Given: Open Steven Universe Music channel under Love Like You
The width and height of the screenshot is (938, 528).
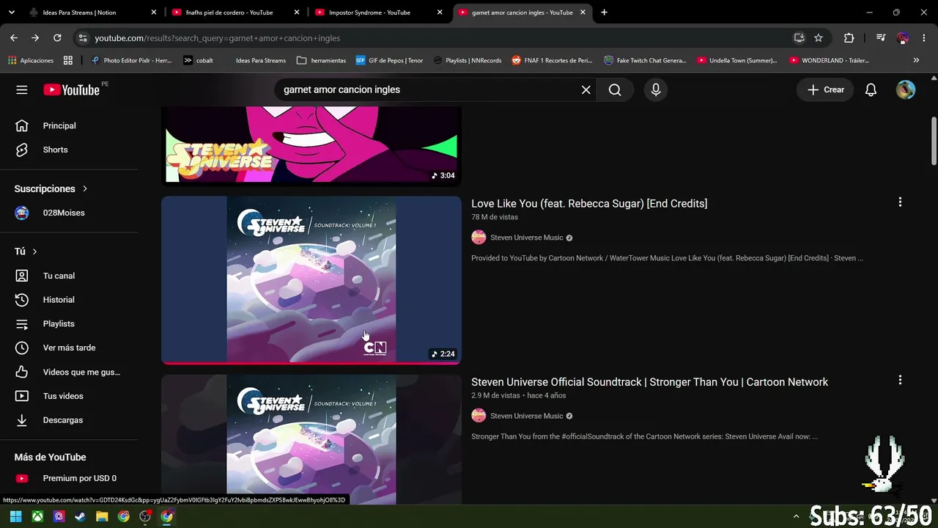Looking at the screenshot, I should coord(527,238).
